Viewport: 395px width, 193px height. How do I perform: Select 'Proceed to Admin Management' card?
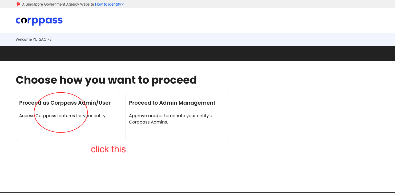tap(177, 116)
